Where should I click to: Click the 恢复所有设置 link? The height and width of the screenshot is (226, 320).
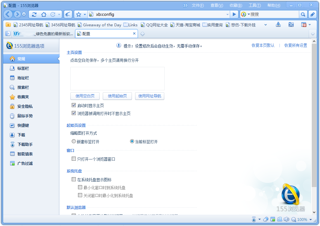click(x=296, y=45)
